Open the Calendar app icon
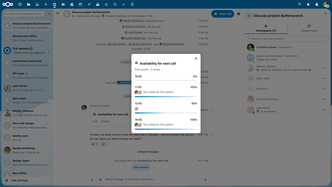Screen dimensions: 332x187 pyautogui.click(x=80, y=4)
